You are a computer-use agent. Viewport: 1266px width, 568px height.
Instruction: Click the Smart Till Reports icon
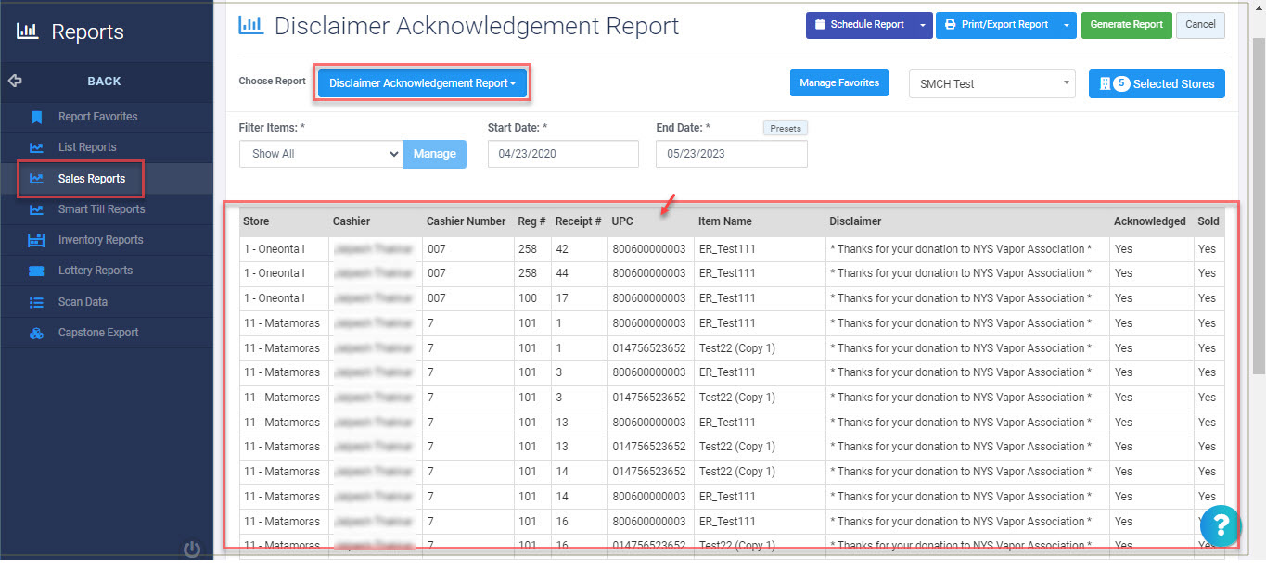click(36, 209)
